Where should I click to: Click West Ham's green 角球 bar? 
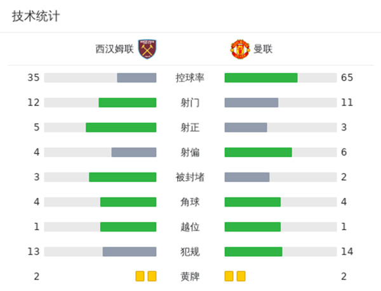click(x=128, y=202)
